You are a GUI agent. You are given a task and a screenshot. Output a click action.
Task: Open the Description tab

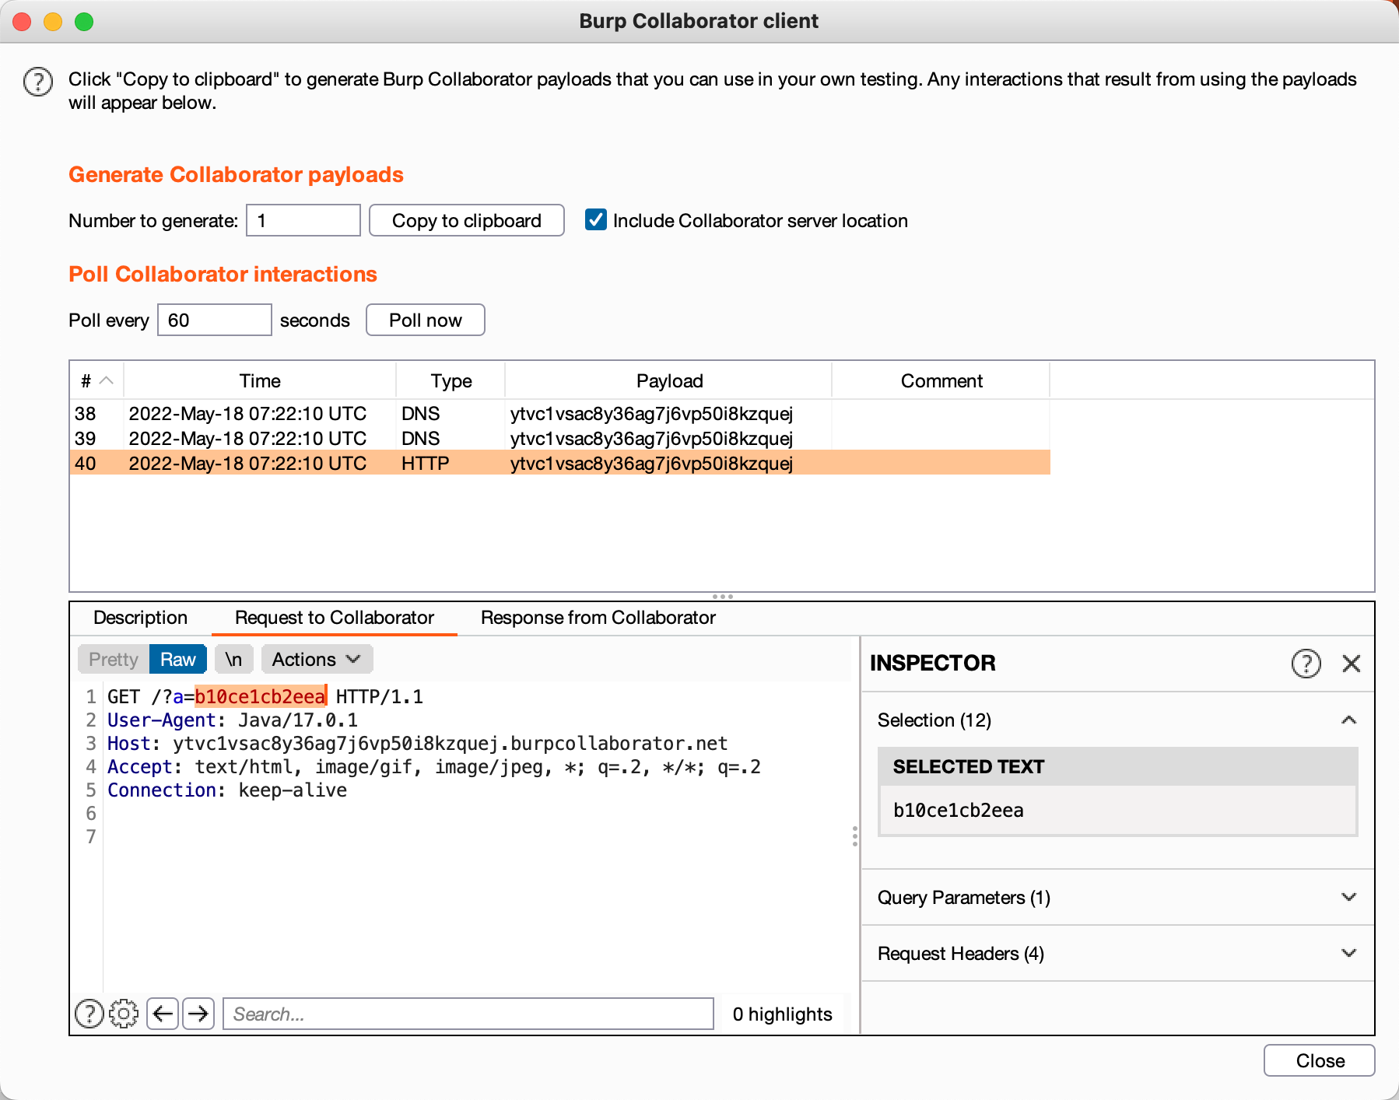[140, 618]
